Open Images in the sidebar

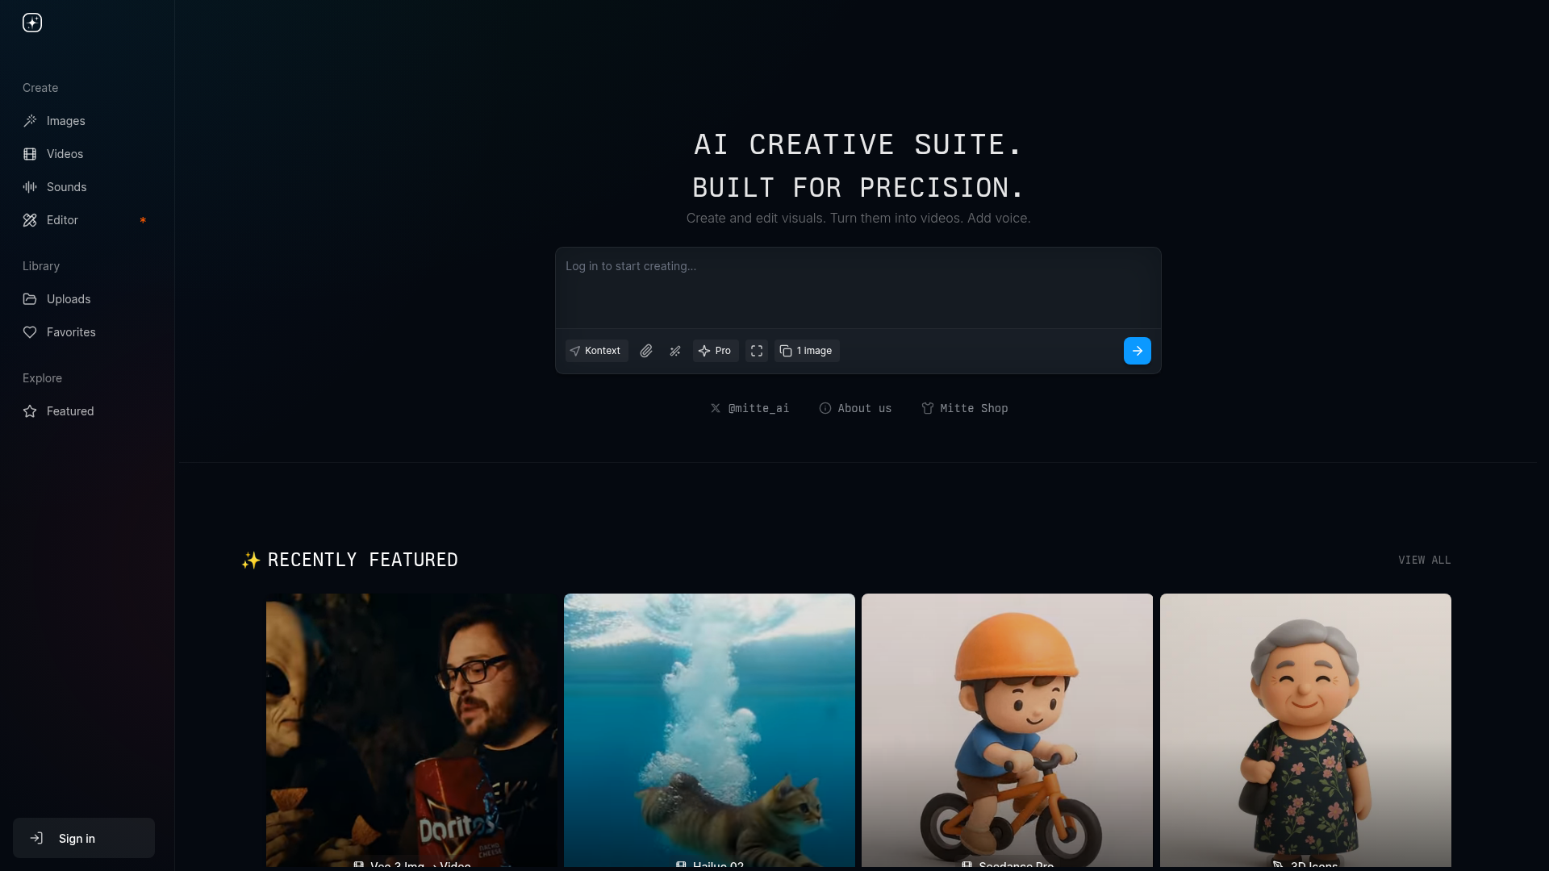coord(65,121)
